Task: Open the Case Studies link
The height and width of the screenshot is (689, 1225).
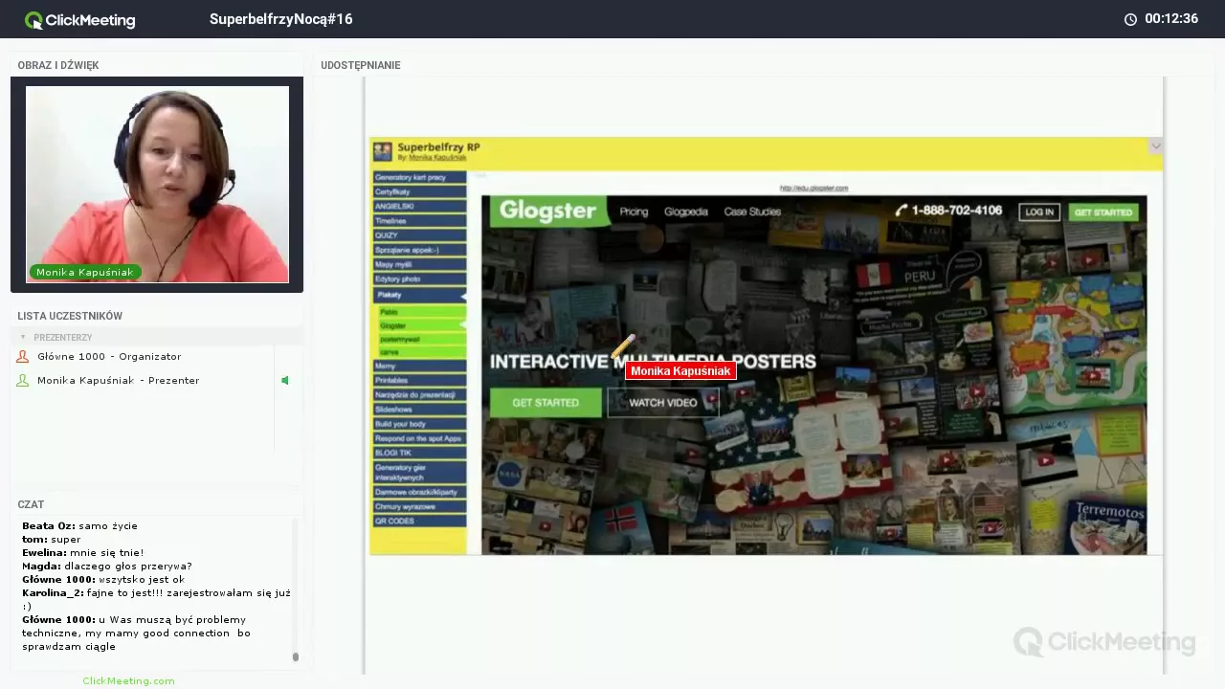Action: coord(752,211)
